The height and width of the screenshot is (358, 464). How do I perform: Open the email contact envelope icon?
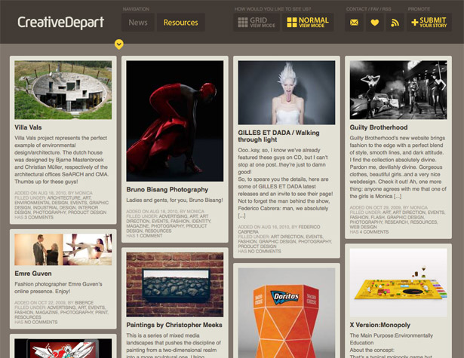coord(354,23)
